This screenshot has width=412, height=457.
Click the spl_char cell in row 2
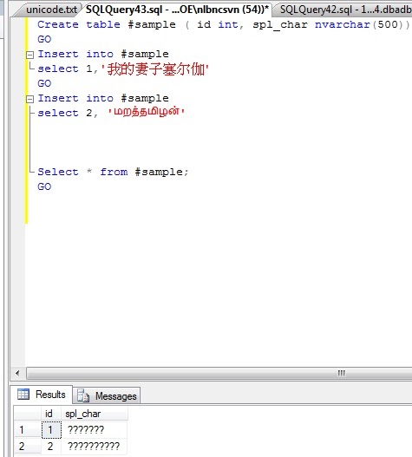tap(95, 447)
